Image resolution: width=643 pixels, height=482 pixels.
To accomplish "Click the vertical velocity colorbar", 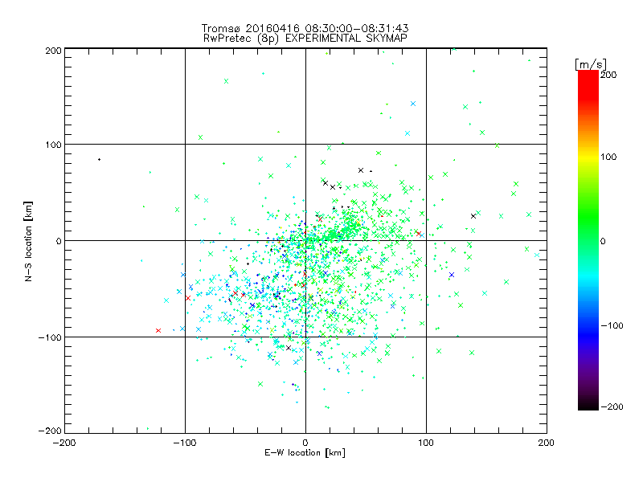I will point(588,239).
